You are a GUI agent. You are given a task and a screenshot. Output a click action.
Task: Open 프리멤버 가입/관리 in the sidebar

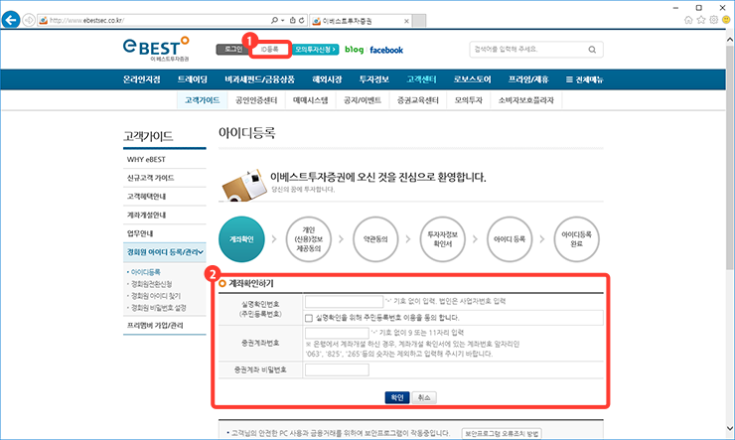[165, 325]
